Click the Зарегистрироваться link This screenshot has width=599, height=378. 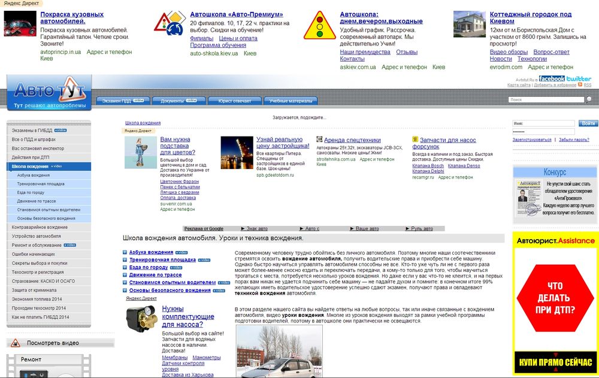[532, 140]
